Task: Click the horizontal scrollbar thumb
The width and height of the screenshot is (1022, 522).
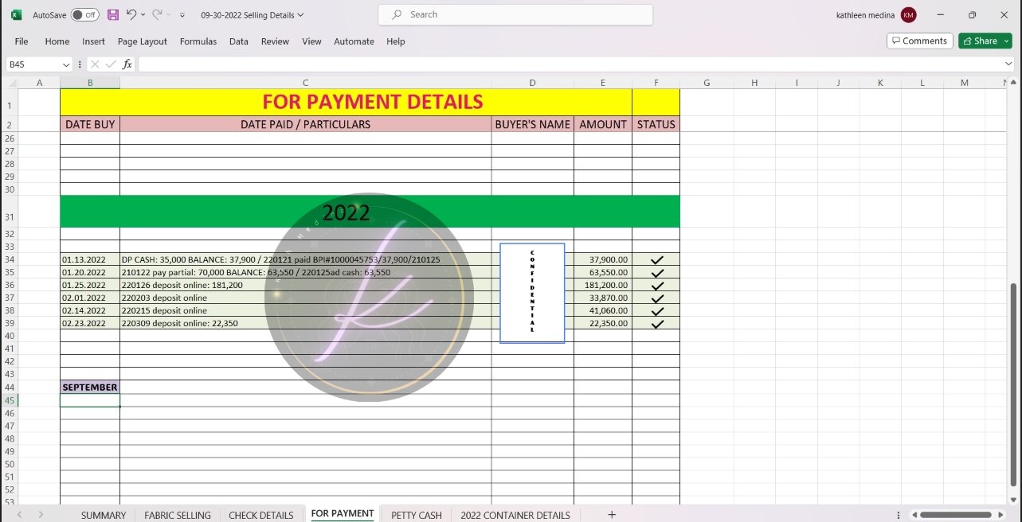Action: click(x=955, y=515)
